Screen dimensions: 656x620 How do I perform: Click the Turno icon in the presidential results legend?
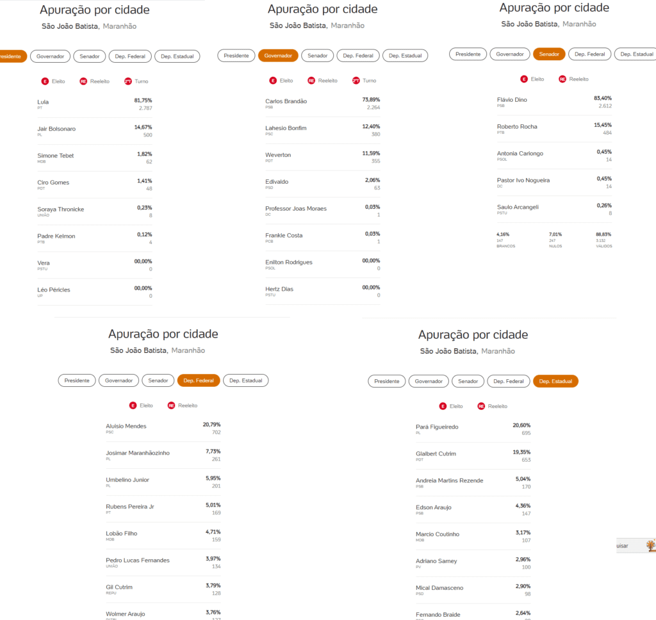[128, 81]
